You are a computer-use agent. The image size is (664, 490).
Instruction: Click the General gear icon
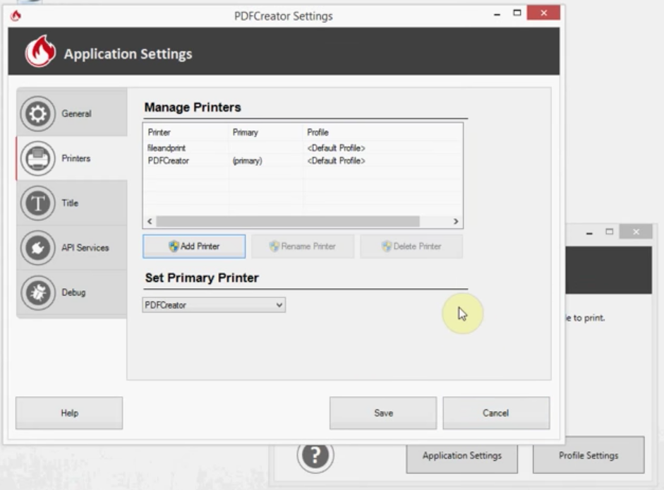point(37,114)
